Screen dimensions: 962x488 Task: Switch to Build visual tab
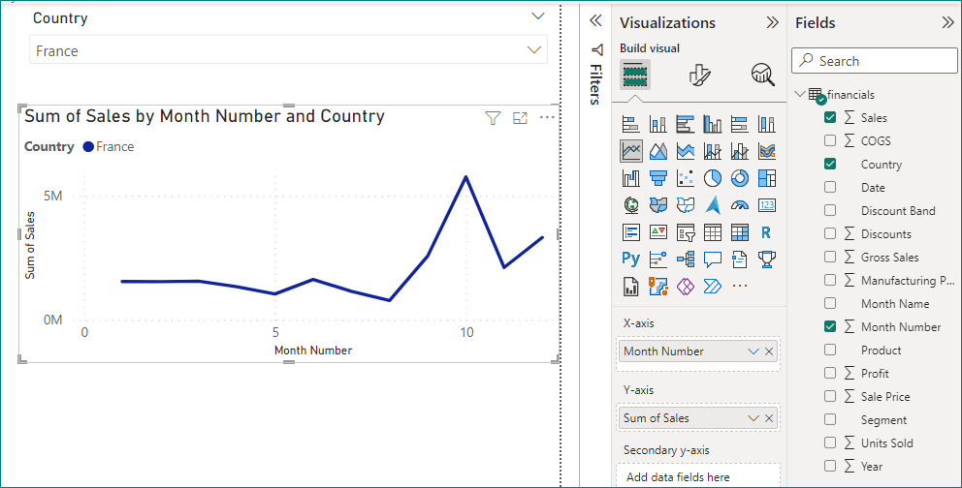tap(635, 76)
